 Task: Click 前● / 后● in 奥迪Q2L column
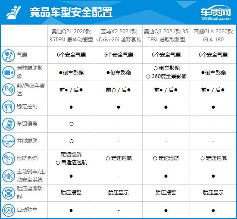point(71,90)
